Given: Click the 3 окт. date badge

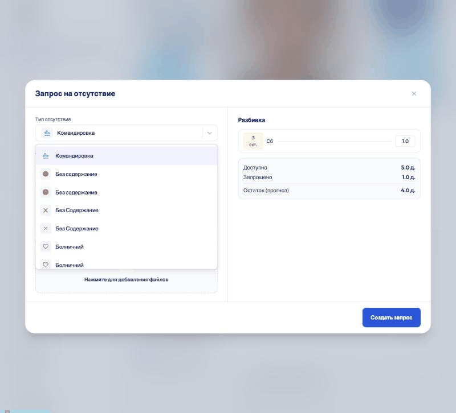Looking at the screenshot, I should tap(253, 141).
